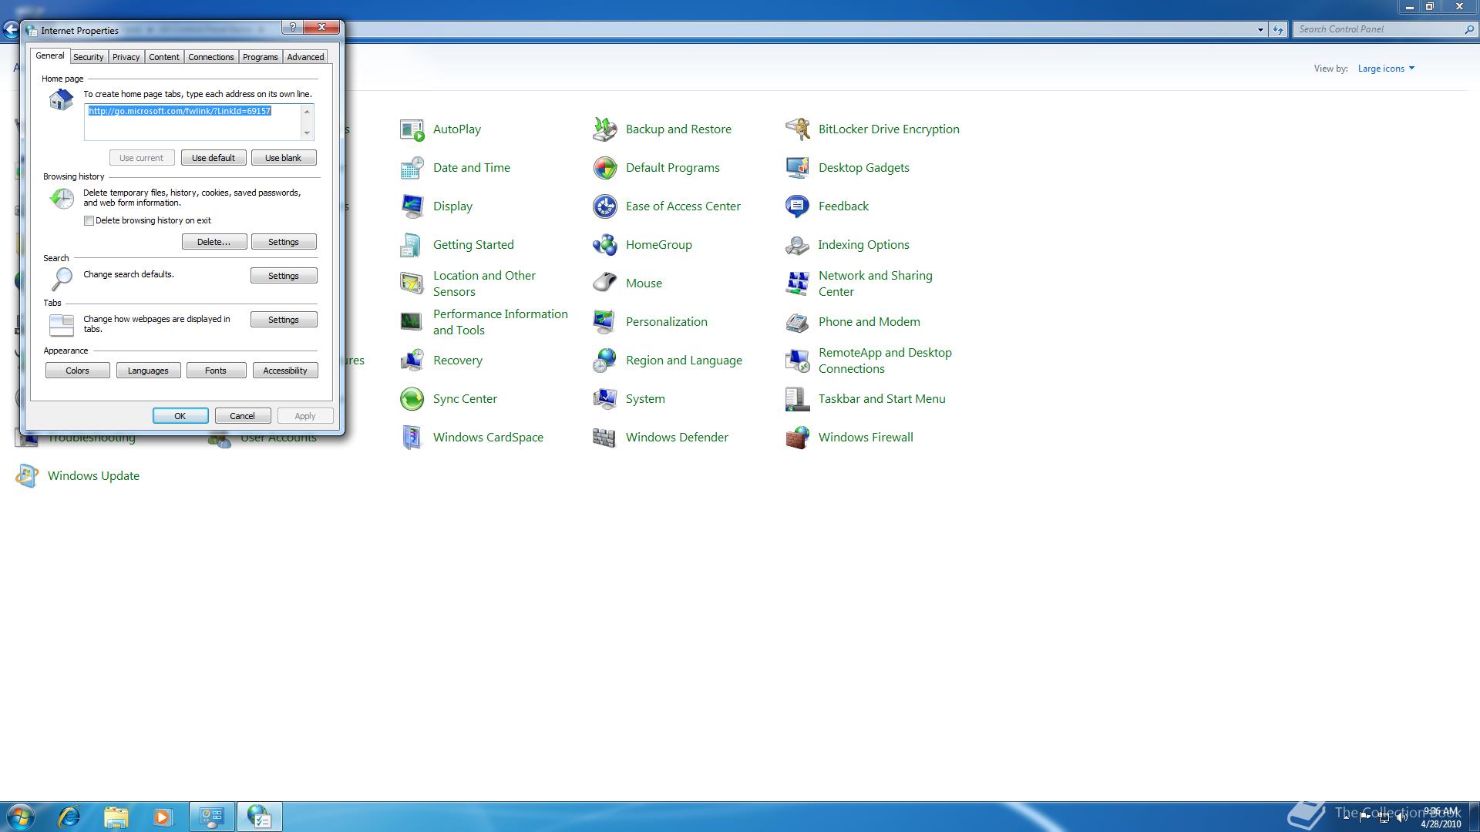Switch to the Security tab
The width and height of the screenshot is (1480, 832).
(89, 57)
